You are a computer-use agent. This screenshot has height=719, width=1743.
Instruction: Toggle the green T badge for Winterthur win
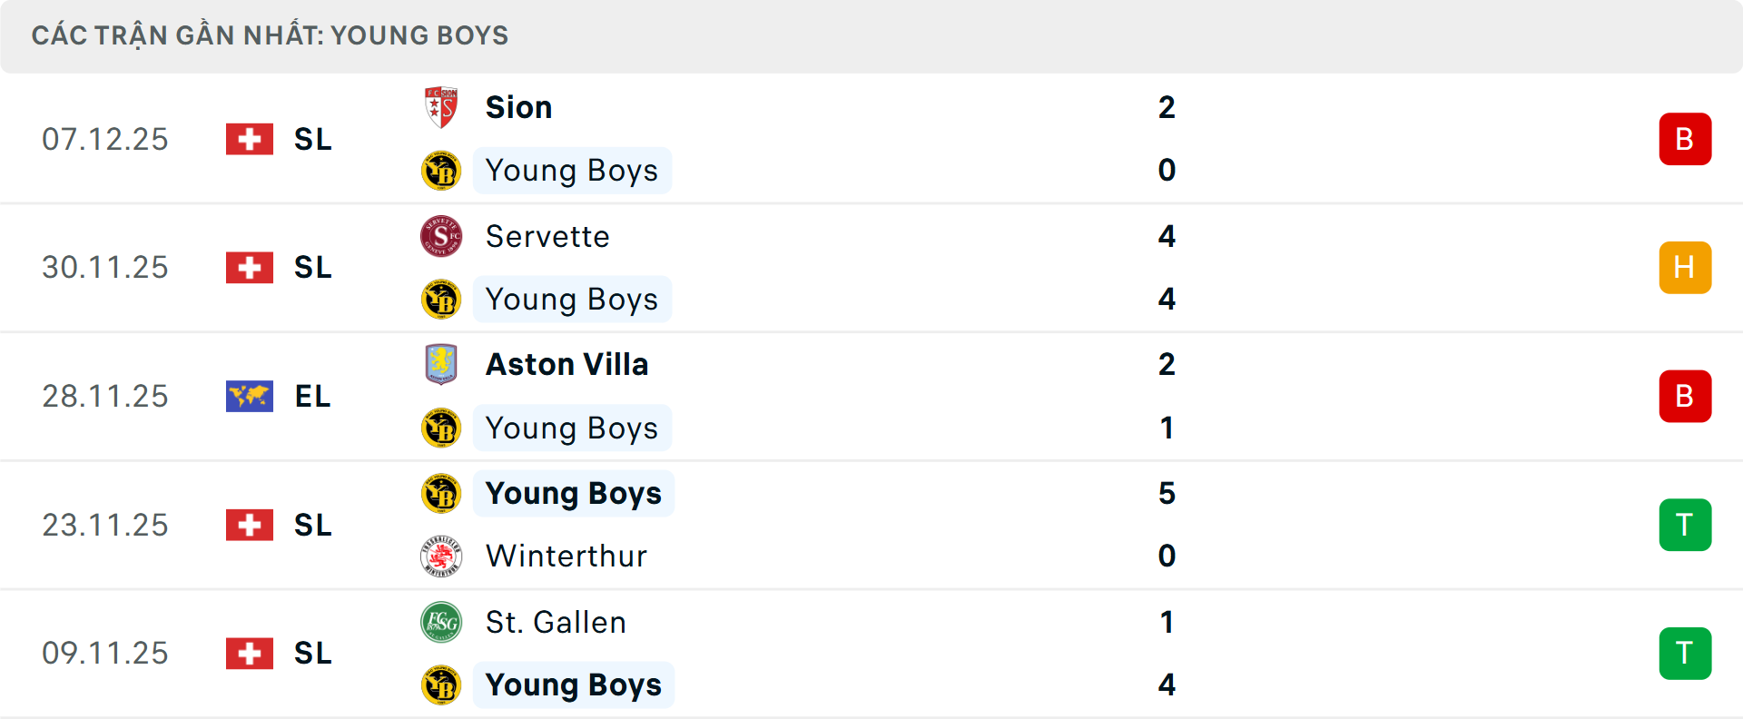click(1685, 525)
